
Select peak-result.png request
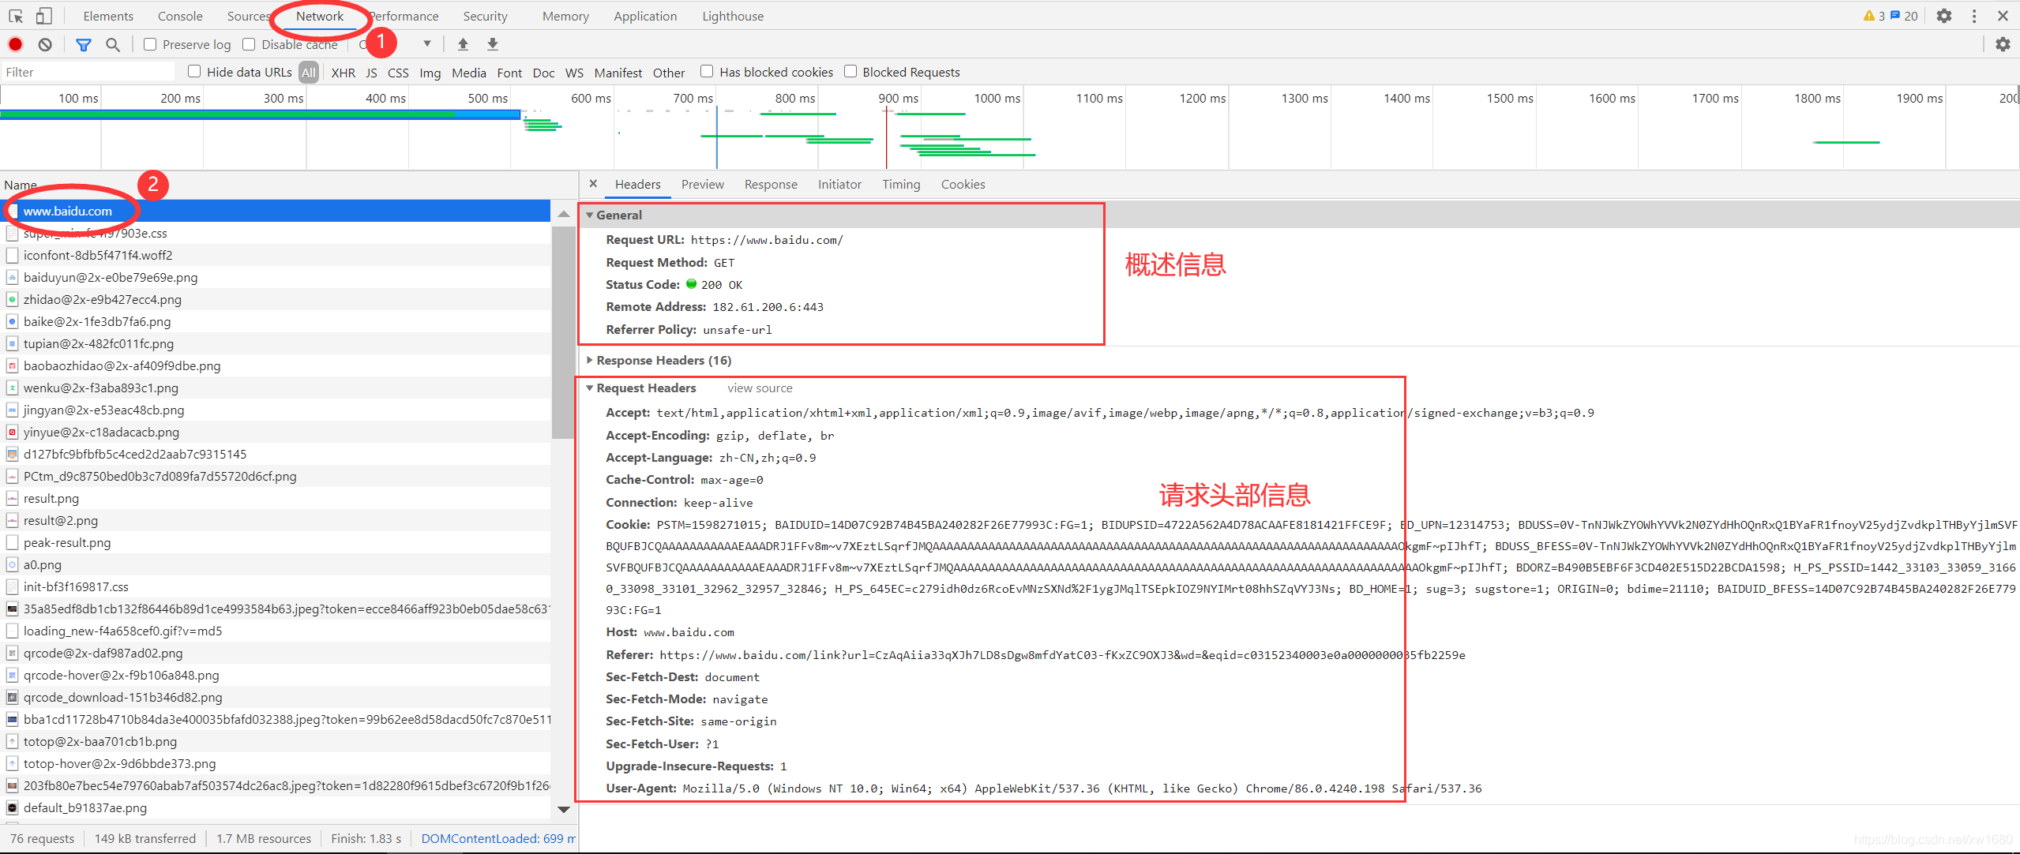coord(275,542)
